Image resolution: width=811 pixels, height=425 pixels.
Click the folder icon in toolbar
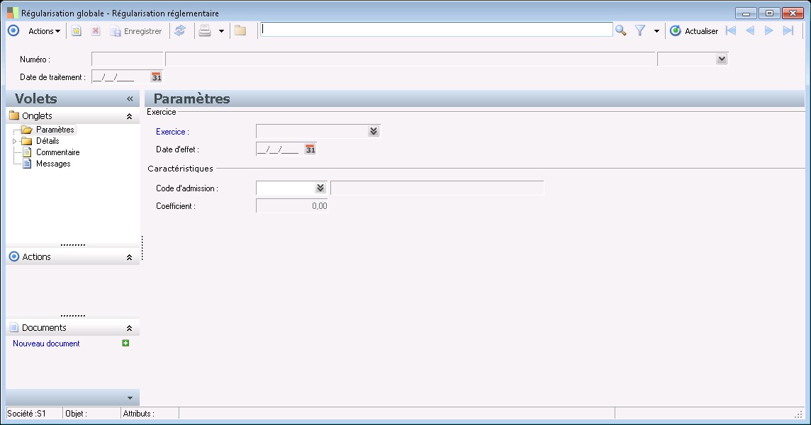click(x=240, y=30)
